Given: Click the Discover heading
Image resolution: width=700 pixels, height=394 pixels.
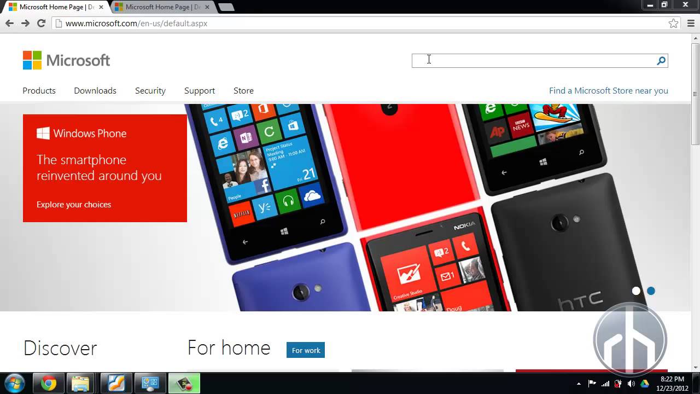Looking at the screenshot, I should (60, 349).
